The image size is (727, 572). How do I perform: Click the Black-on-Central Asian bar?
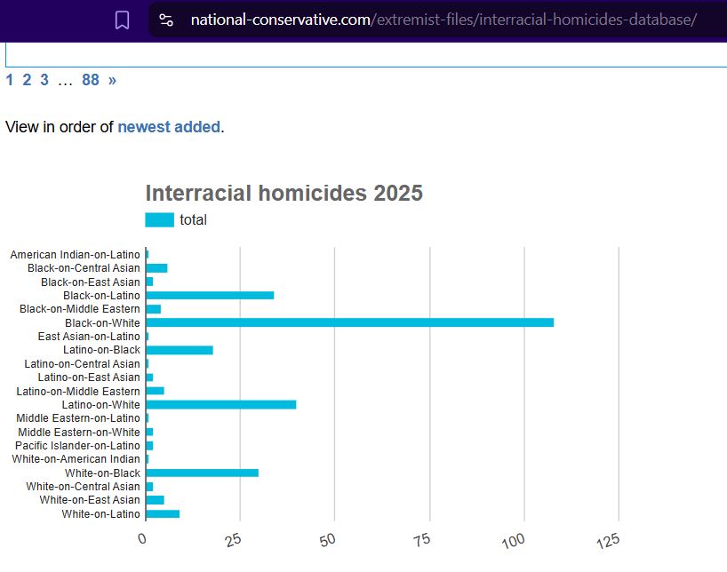(156, 268)
